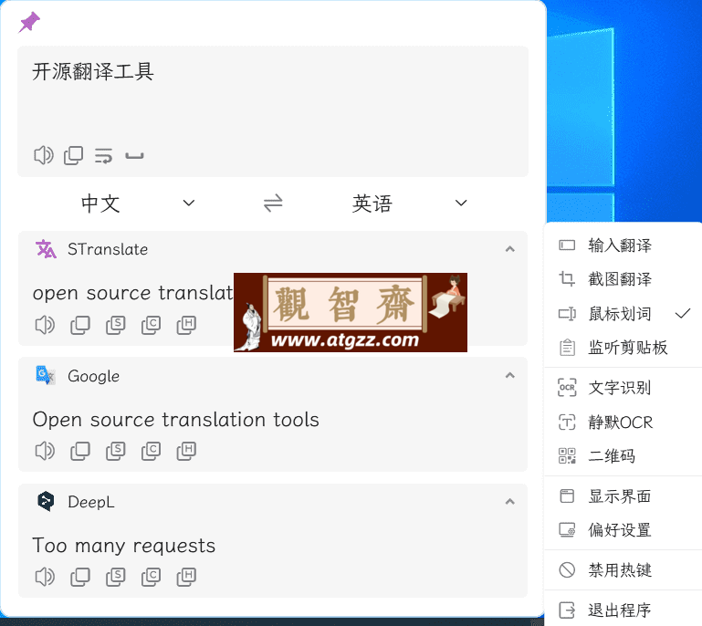This screenshot has width=702, height=626.
Task: Copy the source input text
Action: pos(73,155)
